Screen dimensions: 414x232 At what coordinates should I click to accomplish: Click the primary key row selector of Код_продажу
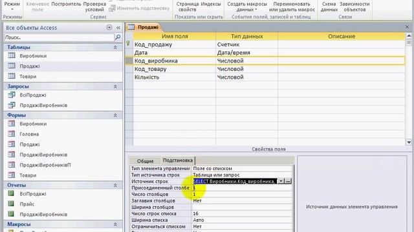[x=129, y=44]
